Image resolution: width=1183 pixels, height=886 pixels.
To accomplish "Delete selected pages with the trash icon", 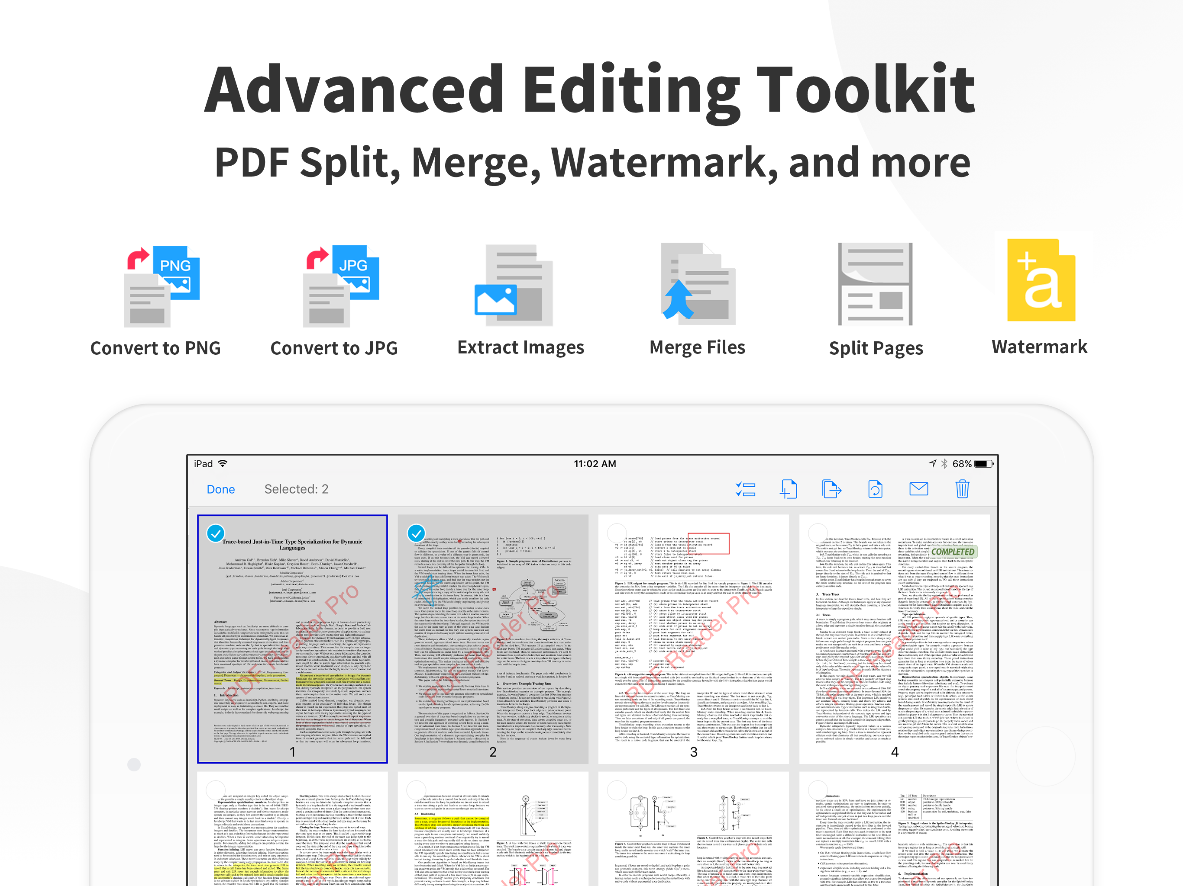I will tap(962, 489).
